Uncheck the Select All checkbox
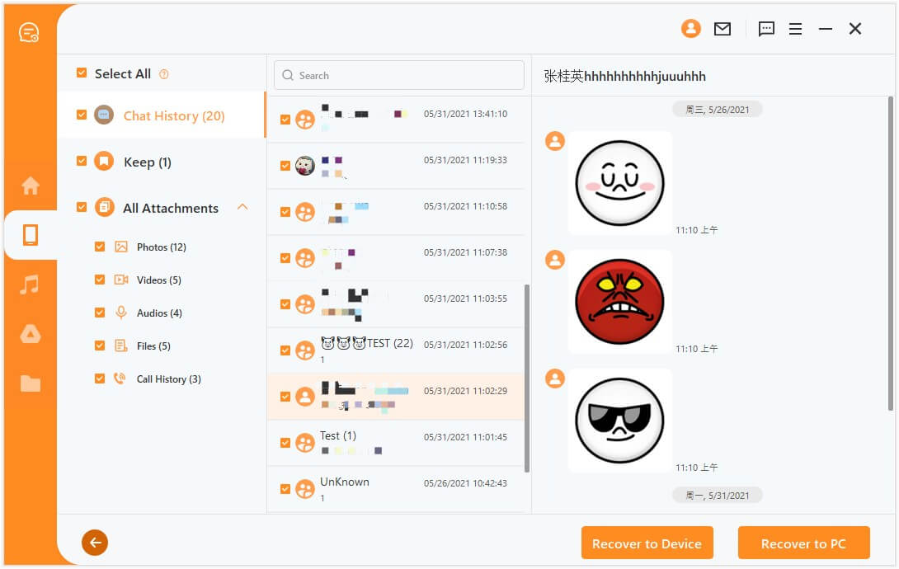The height and width of the screenshot is (569, 899). click(x=82, y=73)
